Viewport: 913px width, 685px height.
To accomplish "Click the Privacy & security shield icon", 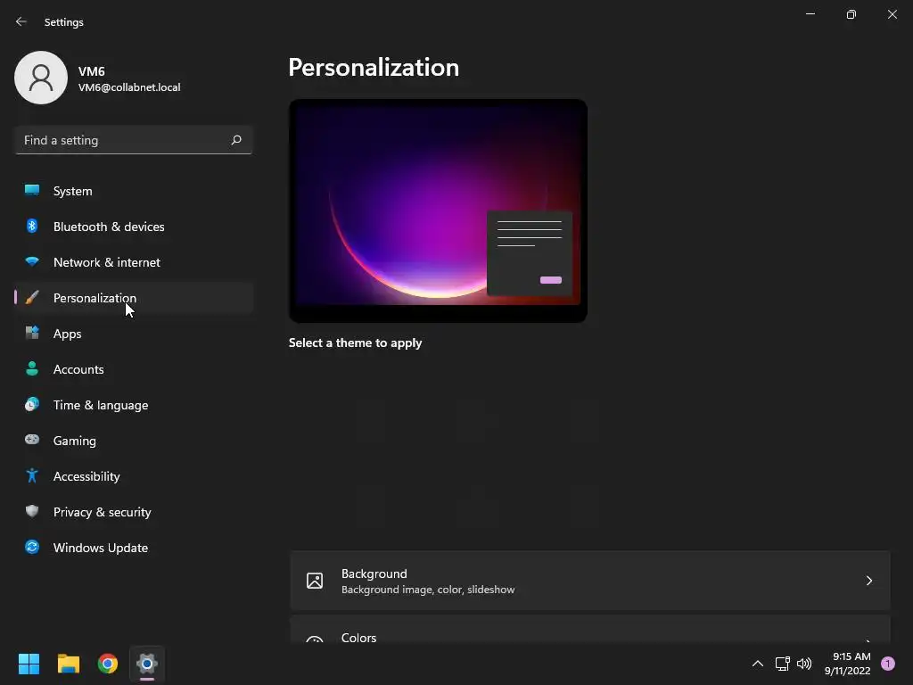I will click(x=32, y=511).
